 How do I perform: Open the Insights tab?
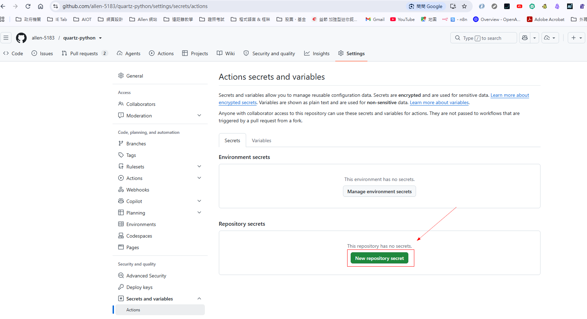pos(317,53)
